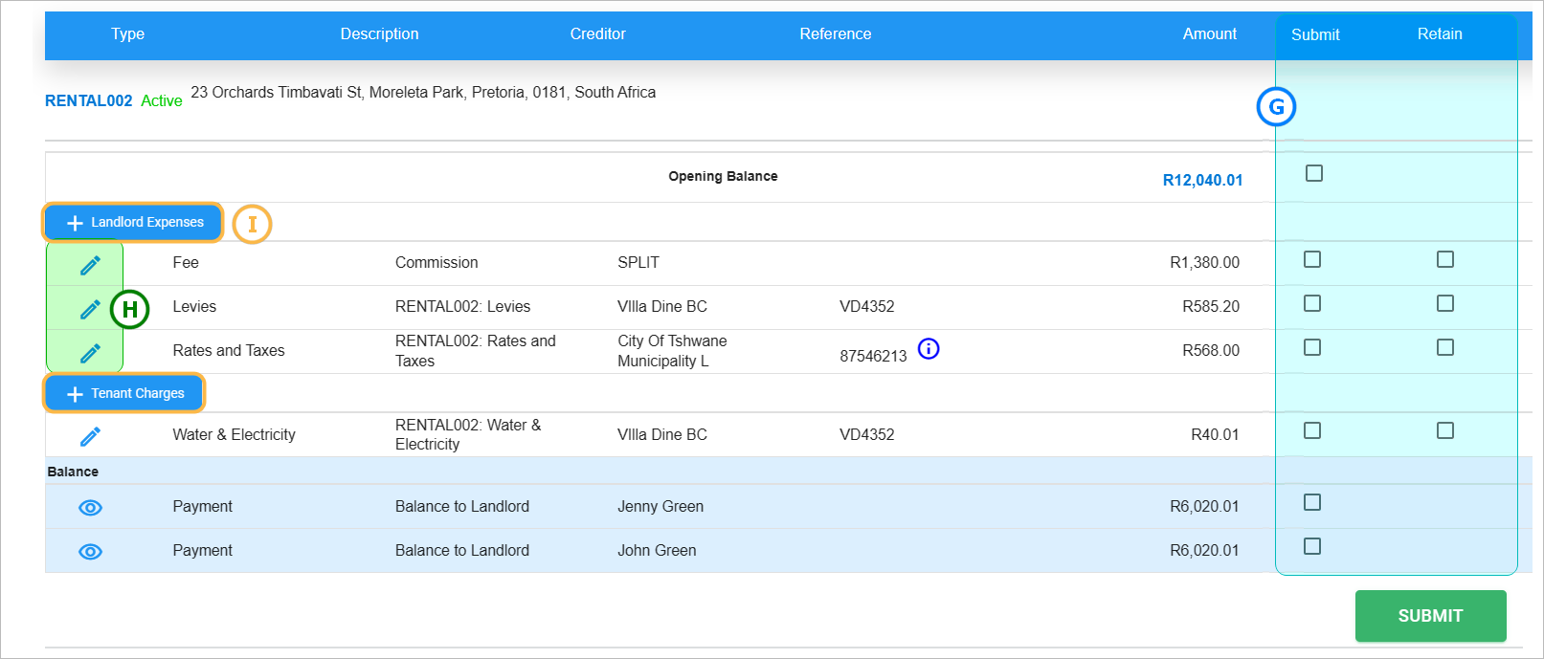1544x659 pixels.
Task: Click Jenny Green creditor name
Action: (660, 506)
